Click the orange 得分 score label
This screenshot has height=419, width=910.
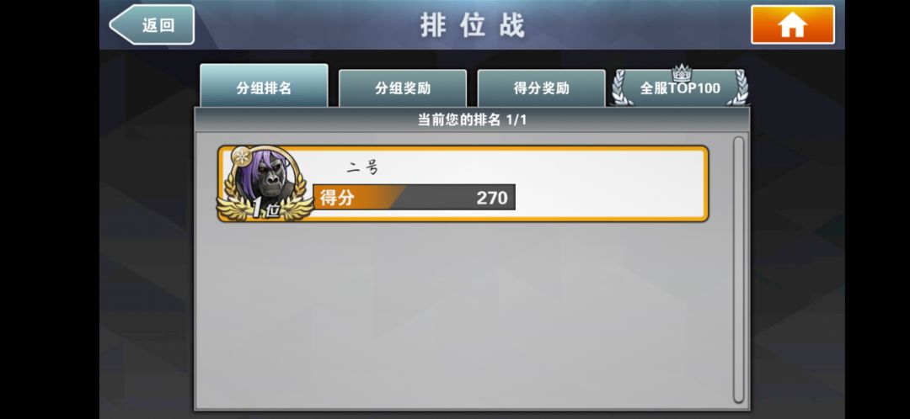tap(337, 198)
